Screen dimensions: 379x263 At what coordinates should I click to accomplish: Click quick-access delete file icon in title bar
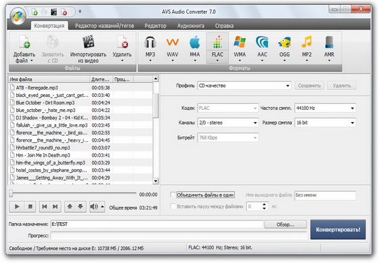click(x=64, y=12)
